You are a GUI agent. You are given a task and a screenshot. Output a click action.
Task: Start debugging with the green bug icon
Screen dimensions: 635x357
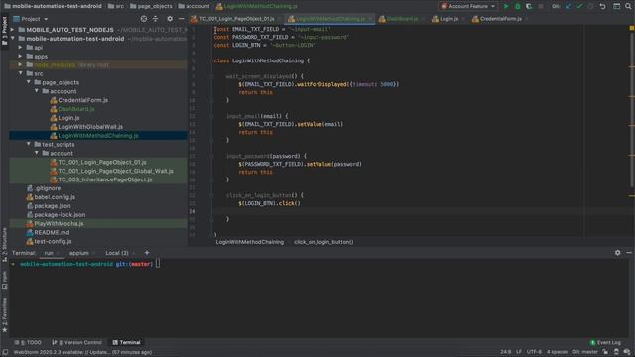(517, 6)
